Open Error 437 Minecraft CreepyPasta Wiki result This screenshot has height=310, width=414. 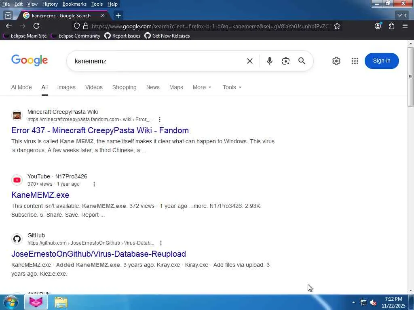(100, 130)
